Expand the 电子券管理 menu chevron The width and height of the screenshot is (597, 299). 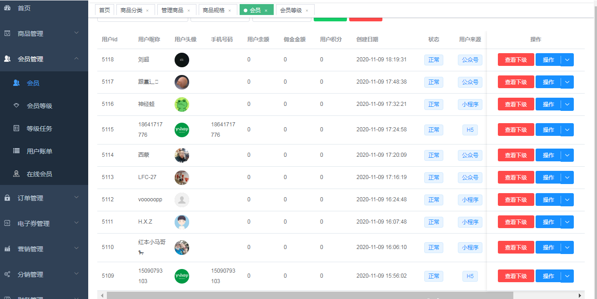tap(76, 223)
